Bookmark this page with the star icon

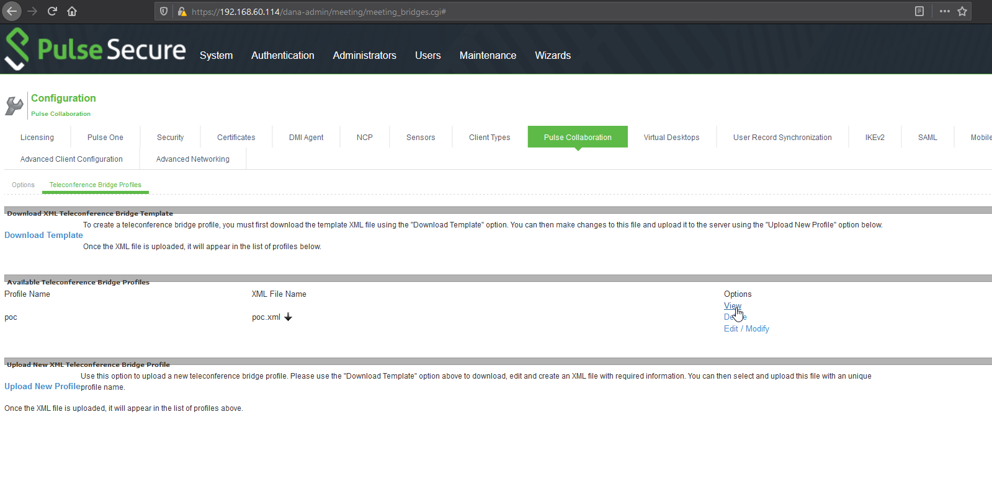click(x=962, y=11)
